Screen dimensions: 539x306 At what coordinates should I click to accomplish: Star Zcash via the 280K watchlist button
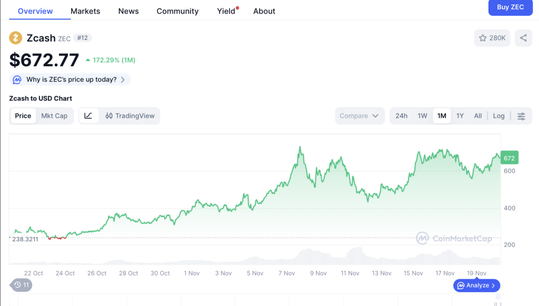tap(492, 38)
